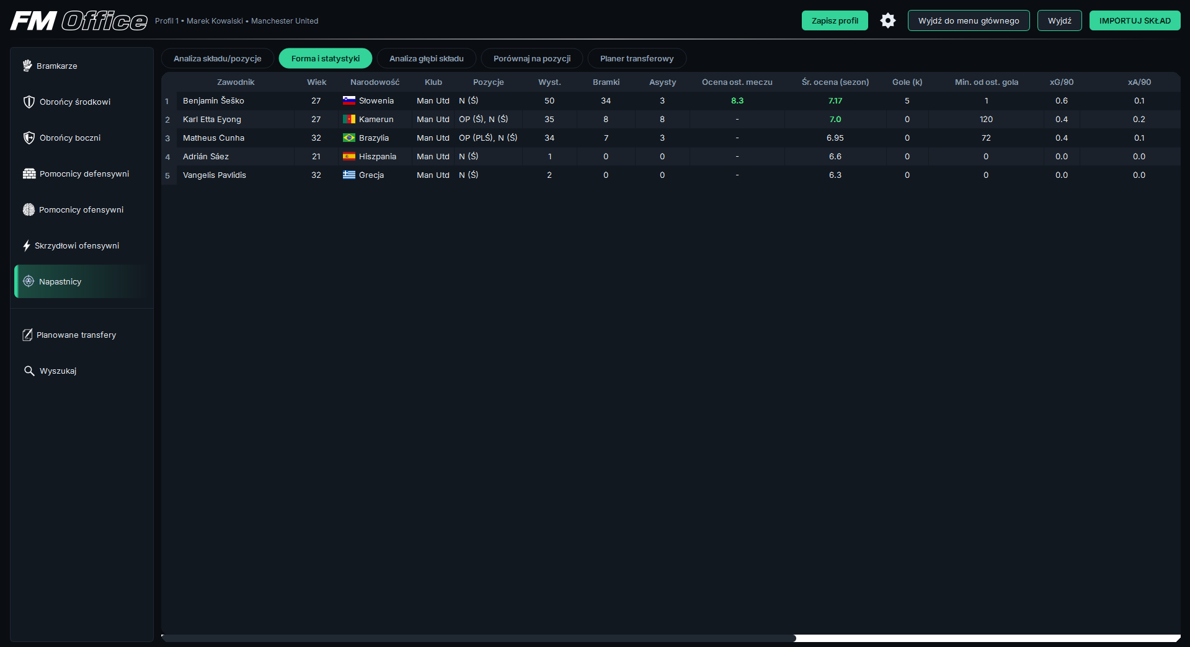Click Šeško's last match rating 8.3
This screenshot has width=1190, height=647.
click(x=737, y=100)
